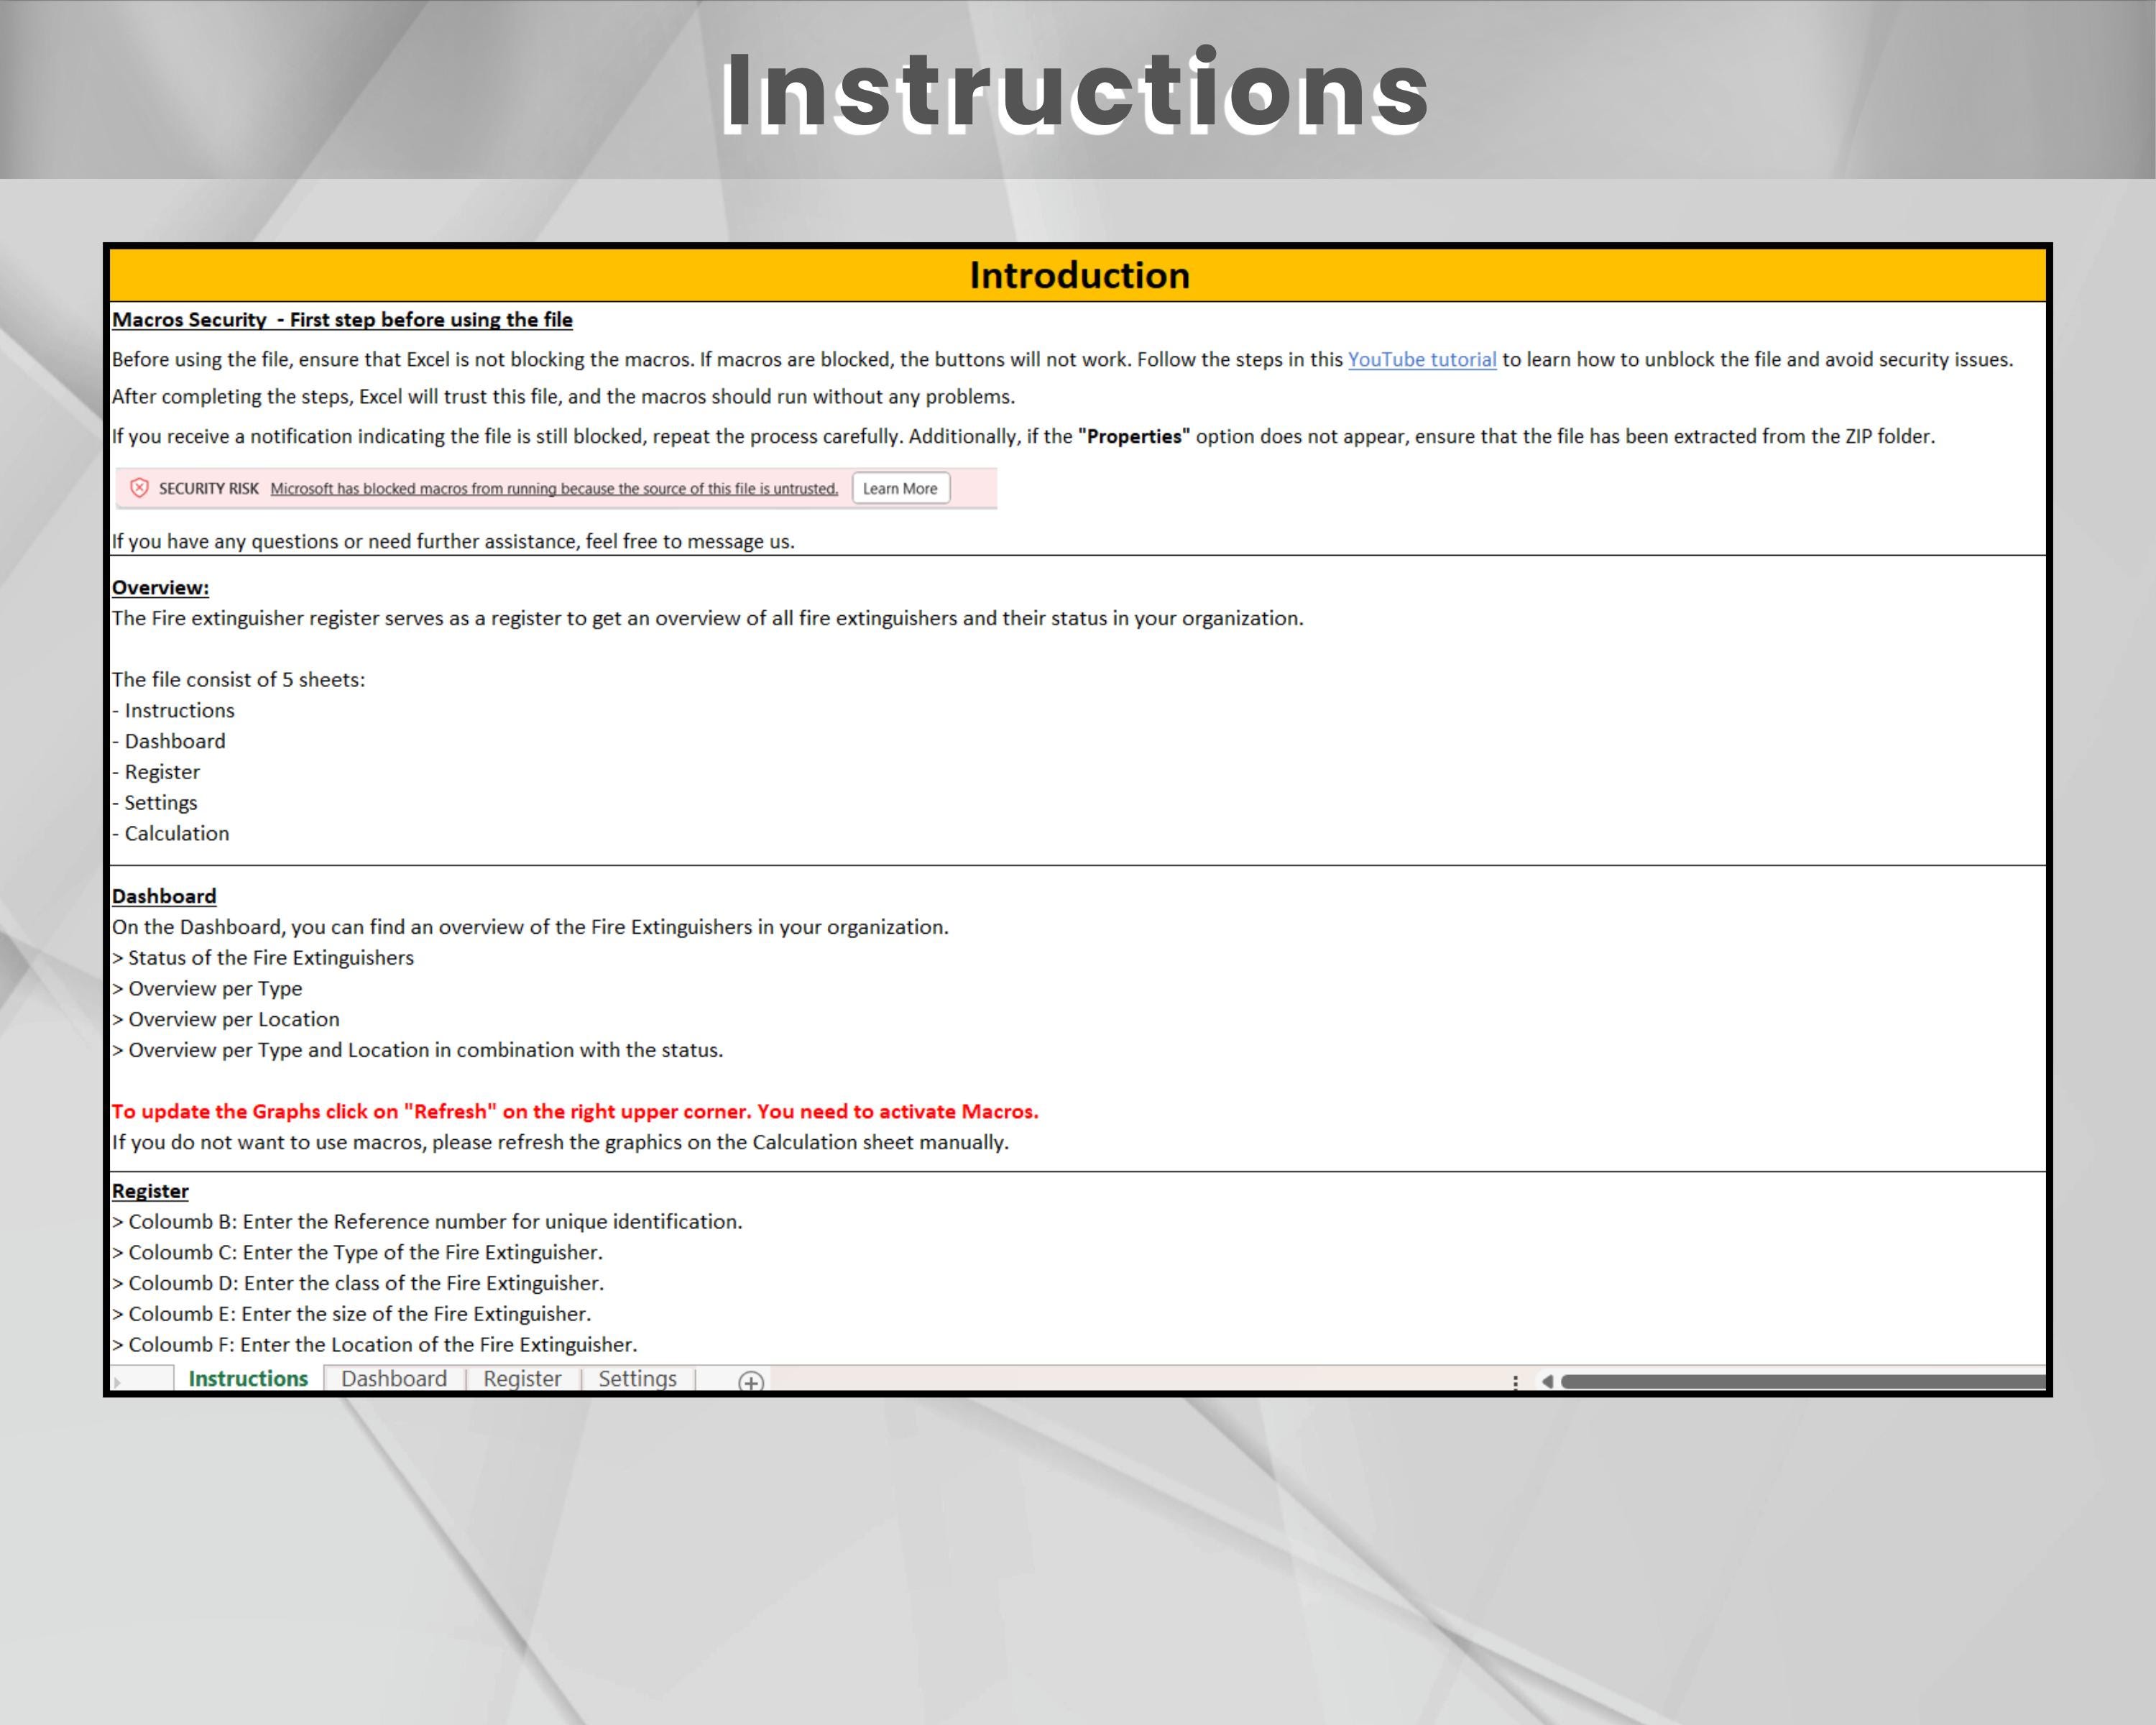Select the Instructions sheet tab
This screenshot has width=2156, height=1725.
pyautogui.click(x=247, y=1378)
